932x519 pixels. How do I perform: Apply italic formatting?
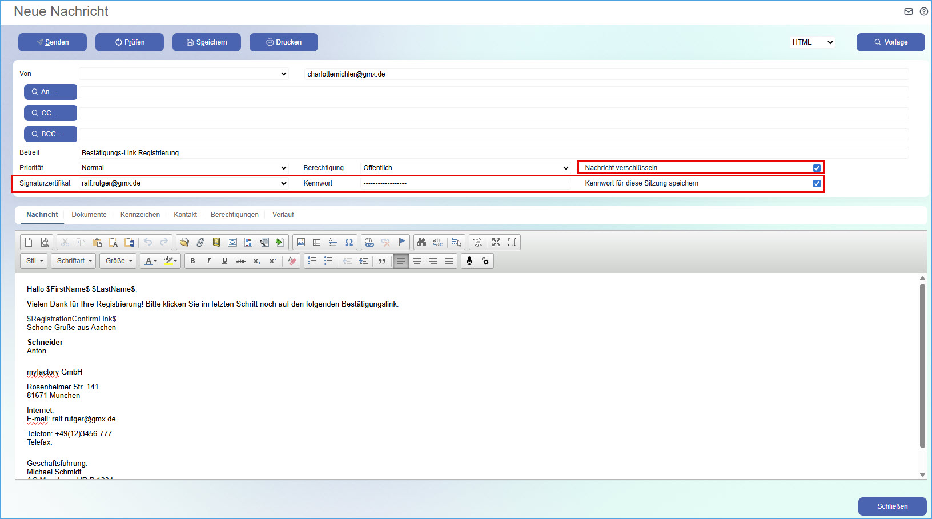(208, 261)
